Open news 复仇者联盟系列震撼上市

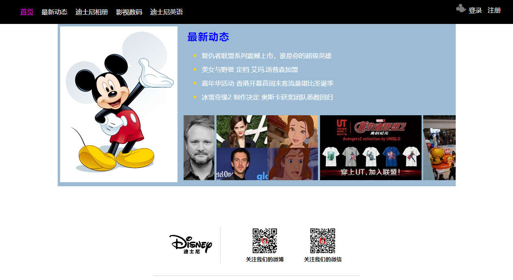[x=266, y=56]
